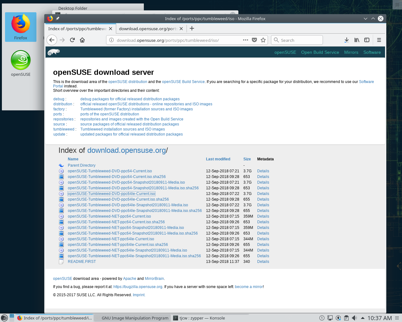
Task: Switch to the download.opensuse.org/ports tab
Action: click(148, 29)
